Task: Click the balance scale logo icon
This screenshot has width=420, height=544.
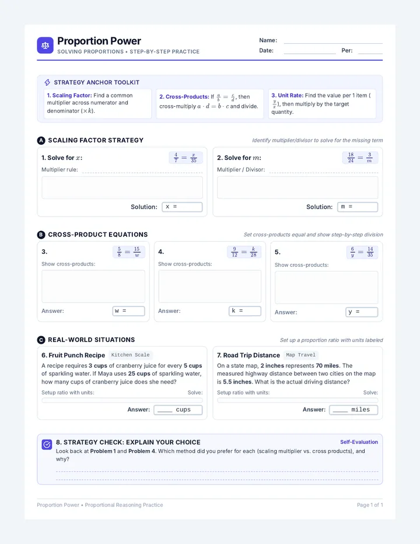Action: tap(45, 45)
